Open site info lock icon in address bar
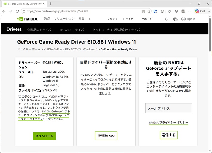This screenshot has width=212, height=153. [24, 11]
